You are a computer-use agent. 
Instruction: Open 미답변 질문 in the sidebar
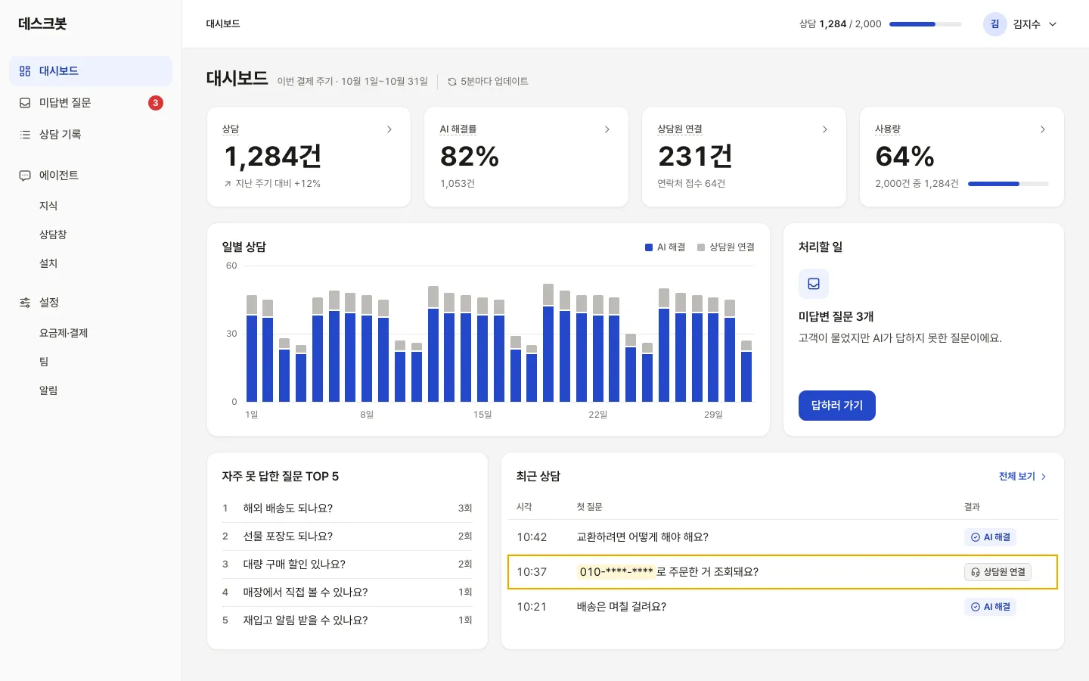point(91,103)
